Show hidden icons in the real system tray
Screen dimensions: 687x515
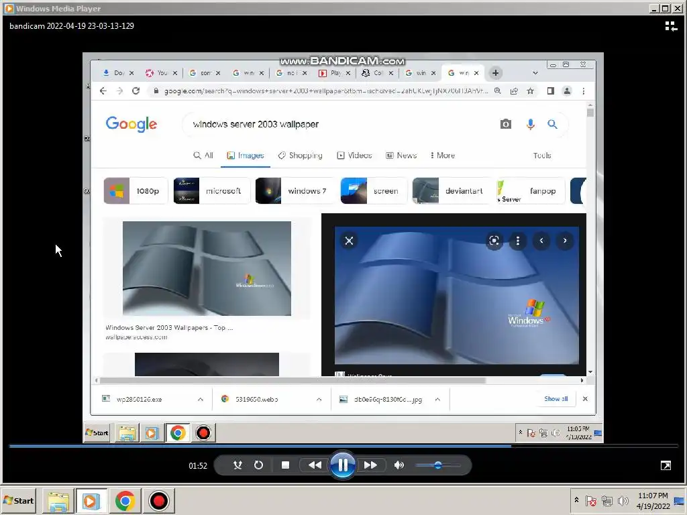576,500
